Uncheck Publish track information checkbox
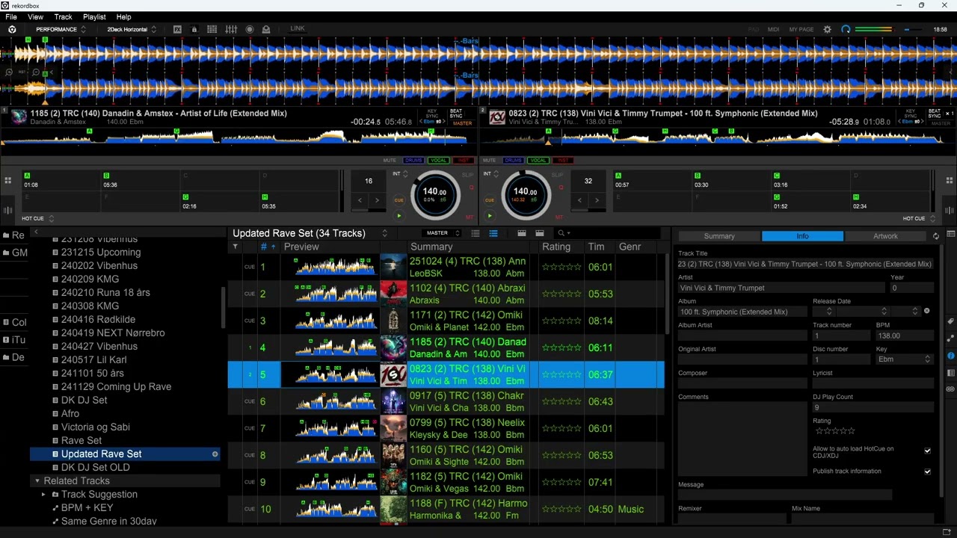Screen dimensions: 957x538 coord(927,471)
